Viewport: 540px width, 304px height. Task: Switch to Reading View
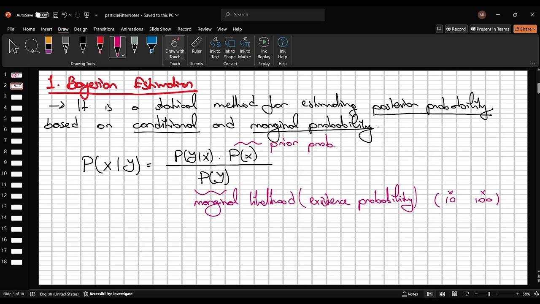pos(454,294)
